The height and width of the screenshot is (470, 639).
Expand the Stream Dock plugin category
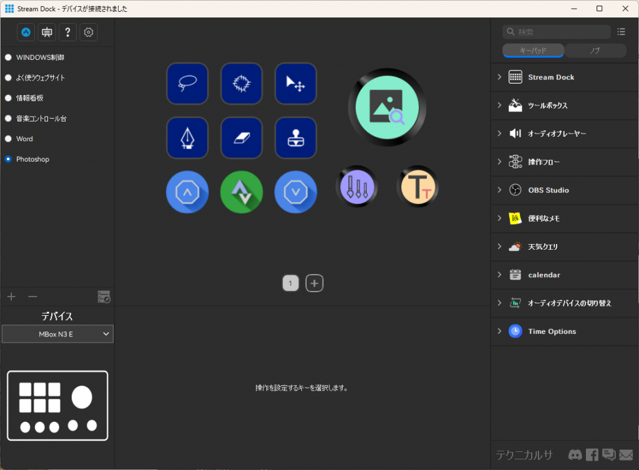[x=564, y=77]
